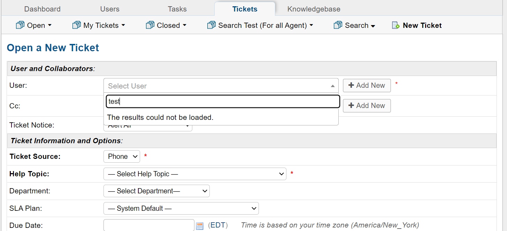This screenshot has width=507, height=231.
Task: Open the Knowledgebase tab
Action: point(314,9)
